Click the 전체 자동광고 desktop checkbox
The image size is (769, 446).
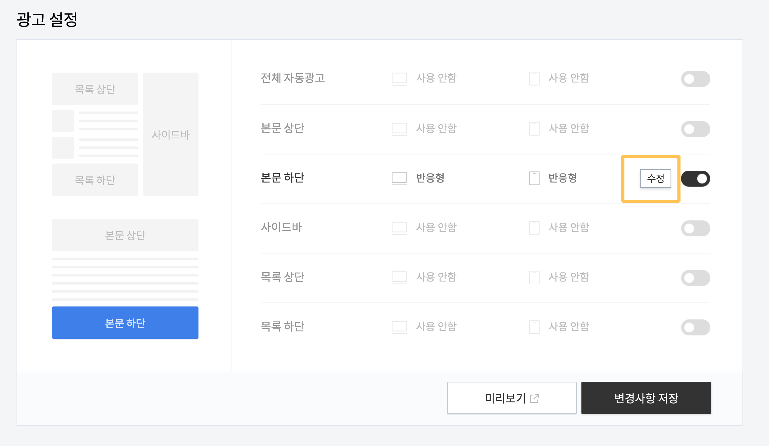pos(398,78)
